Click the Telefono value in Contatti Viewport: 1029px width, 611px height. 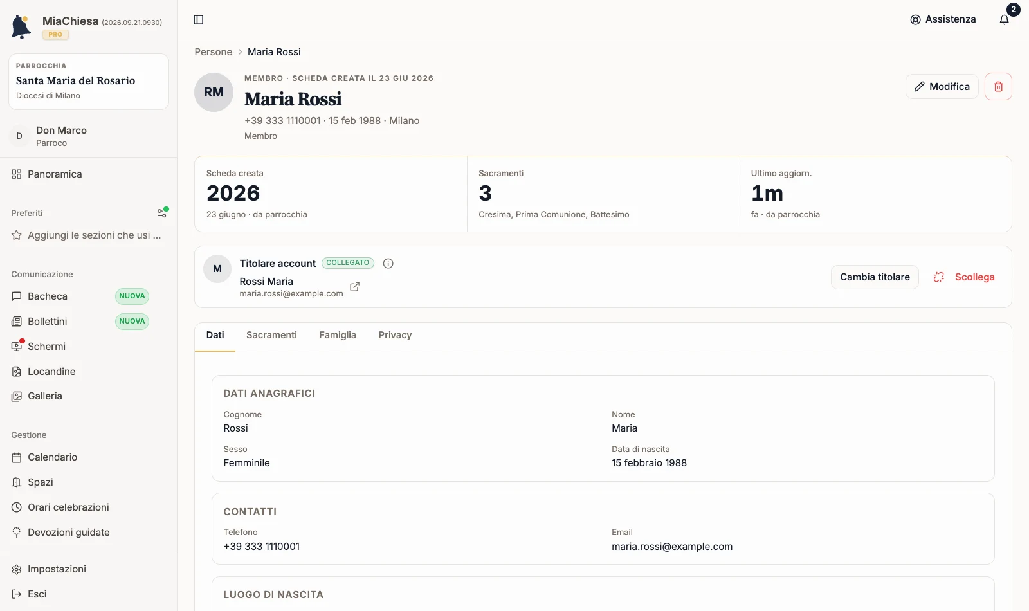point(262,547)
